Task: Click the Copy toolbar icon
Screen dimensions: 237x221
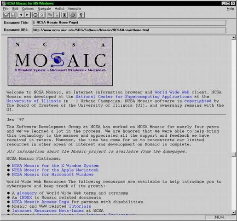Action: coord(50,15)
